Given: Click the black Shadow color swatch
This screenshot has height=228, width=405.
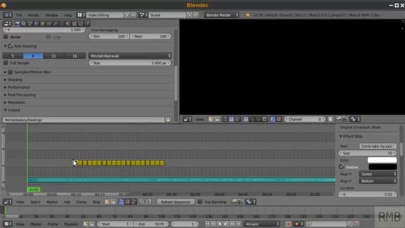Looking at the screenshot, I should (x=382, y=167).
